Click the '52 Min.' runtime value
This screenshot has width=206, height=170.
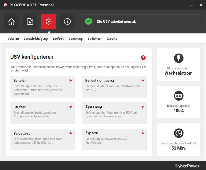click(179, 148)
